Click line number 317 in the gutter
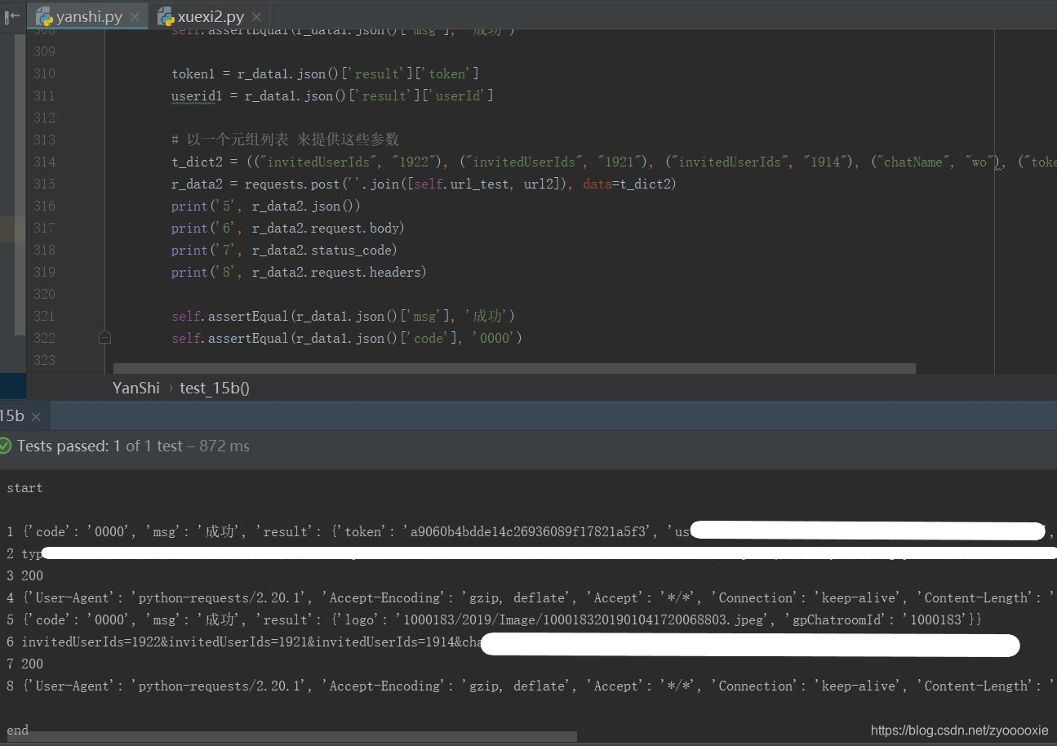The height and width of the screenshot is (746, 1057). [x=44, y=228]
